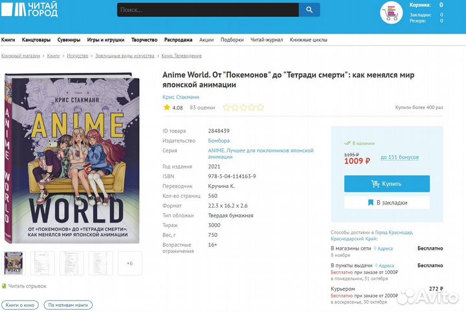466x313 pixels.
Task: Open the ANIME series link
Action: pyautogui.click(x=261, y=154)
